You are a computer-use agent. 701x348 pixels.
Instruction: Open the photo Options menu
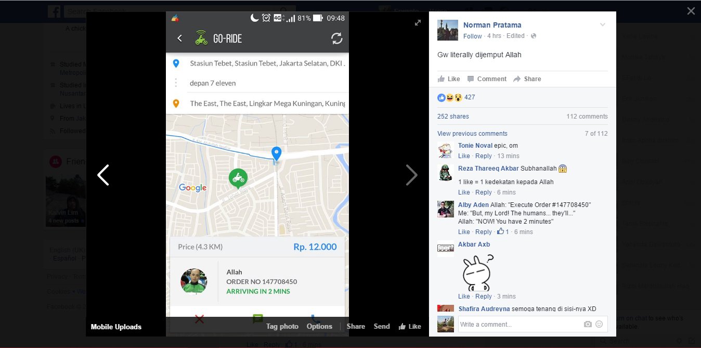tap(319, 327)
